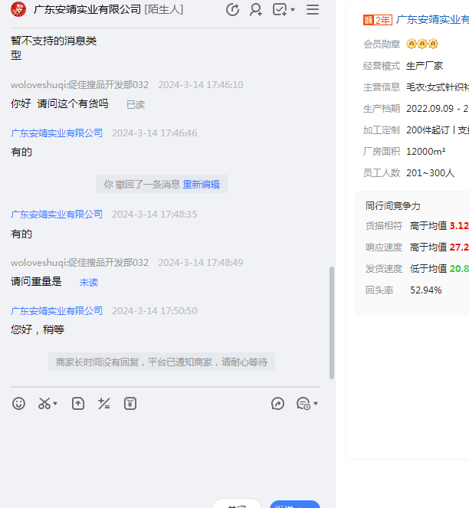Viewport: 469px width, 508px height.
Task: Open the emoji picker
Action: coord(19,403)
